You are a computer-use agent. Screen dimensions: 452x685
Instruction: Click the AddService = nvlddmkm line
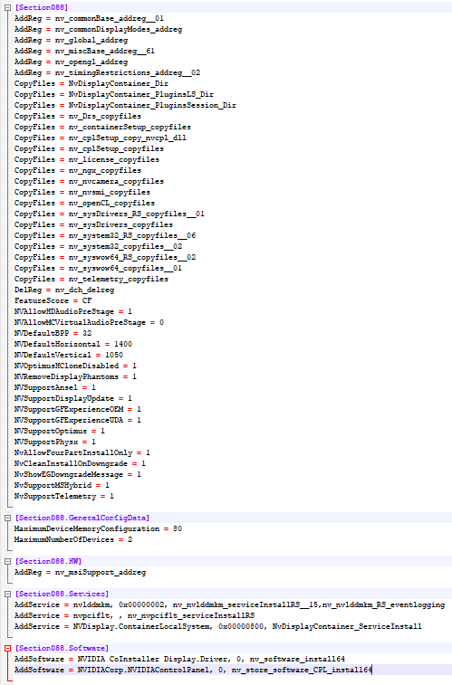coord(229,604)
